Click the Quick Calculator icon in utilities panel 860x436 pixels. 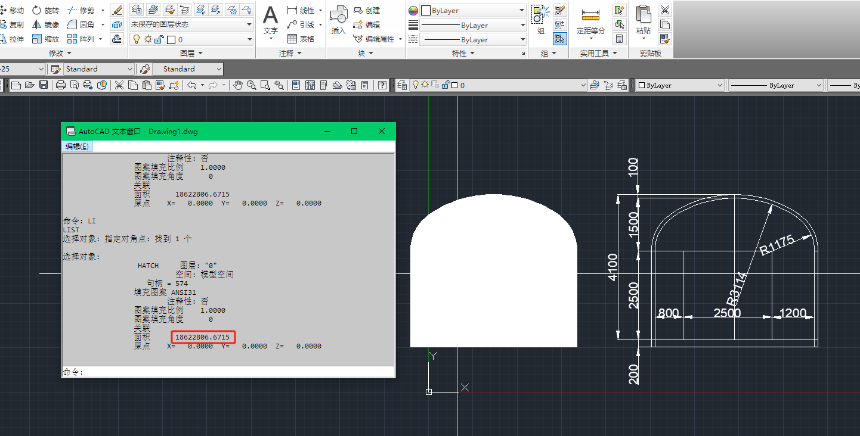click(x=619, y=39)
